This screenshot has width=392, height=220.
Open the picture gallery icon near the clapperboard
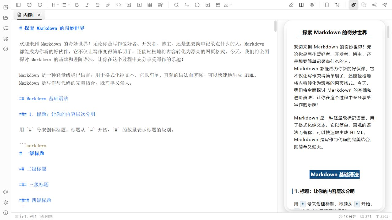coord(208,5)
